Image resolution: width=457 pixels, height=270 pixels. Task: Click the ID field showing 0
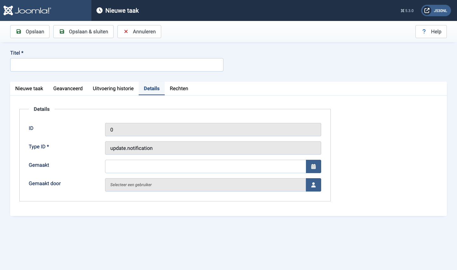213,130
